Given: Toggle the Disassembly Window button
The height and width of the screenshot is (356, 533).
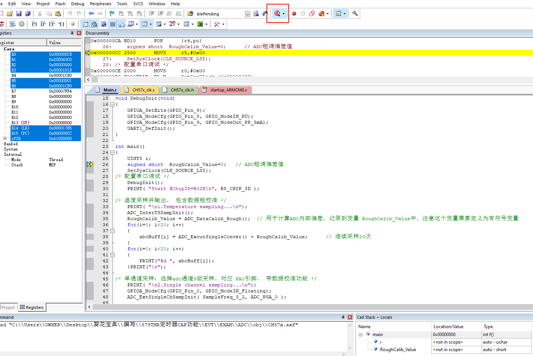Looking at the screenshot, I should 94,24.
